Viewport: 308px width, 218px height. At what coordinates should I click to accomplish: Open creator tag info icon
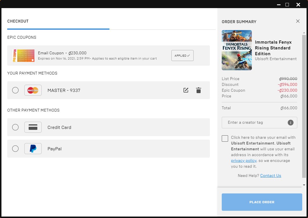click(291, 122)
